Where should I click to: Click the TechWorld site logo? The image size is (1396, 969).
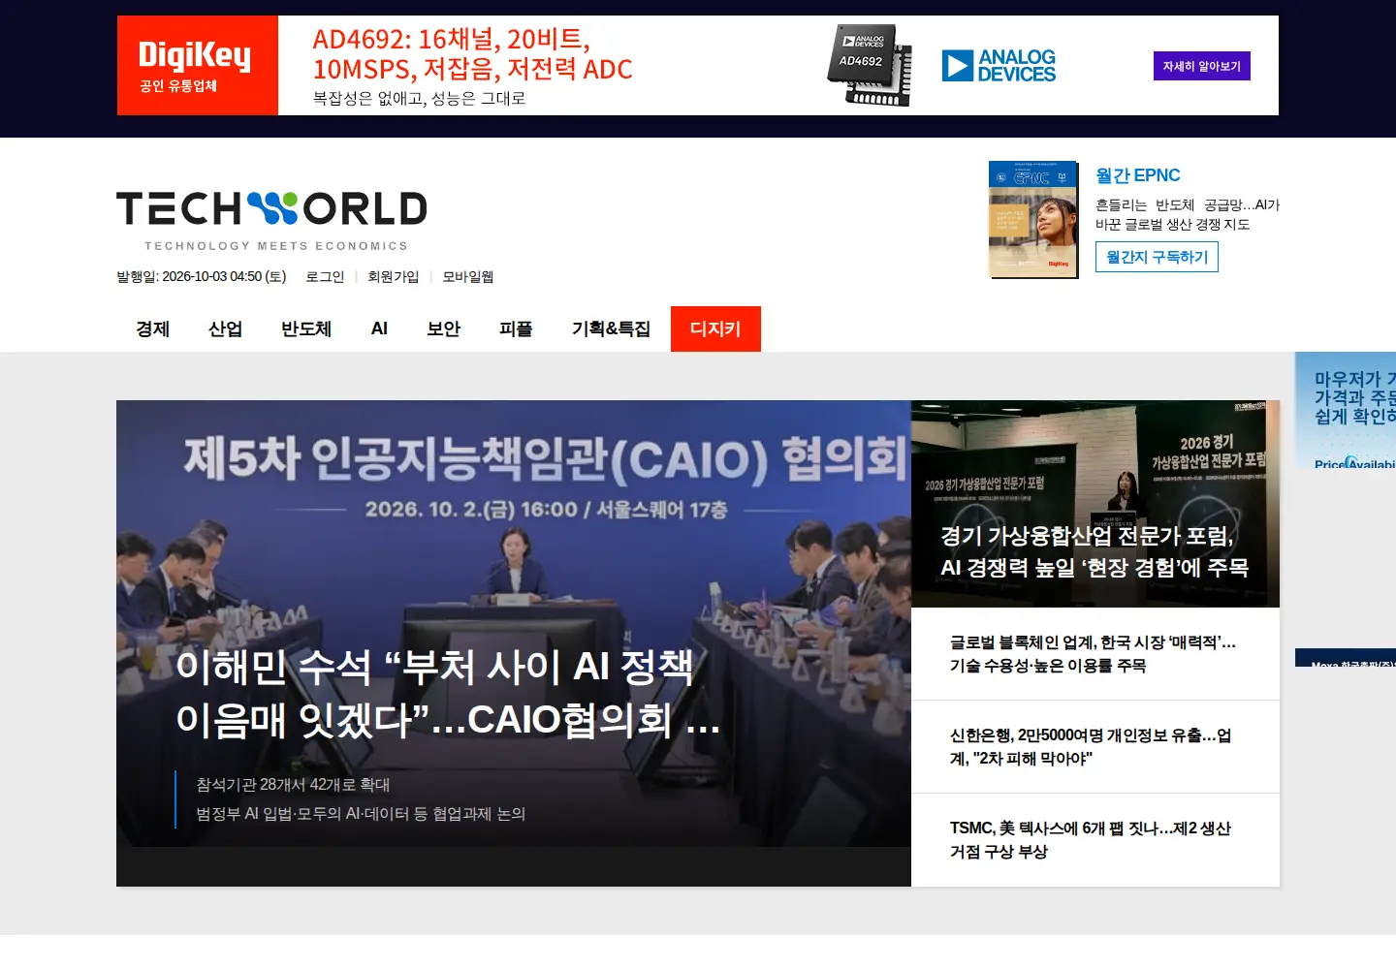pos(271,221)
